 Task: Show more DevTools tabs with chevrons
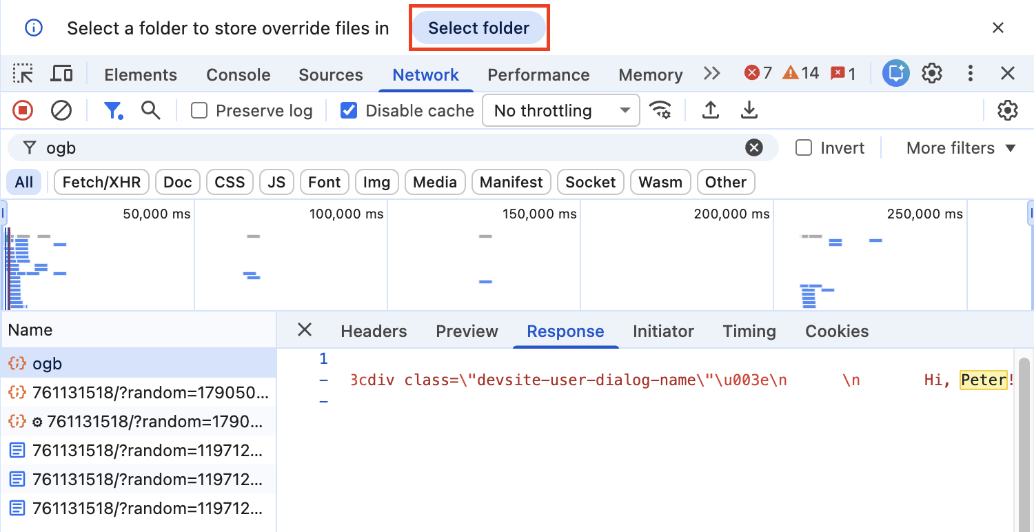tap(711, 73)
